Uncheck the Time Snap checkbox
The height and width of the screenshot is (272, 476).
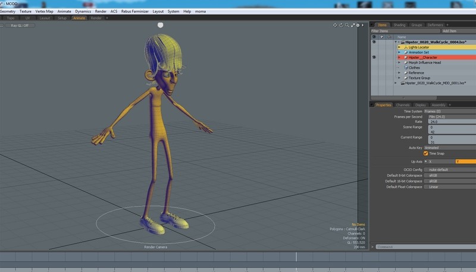click(x=425, y=153)
